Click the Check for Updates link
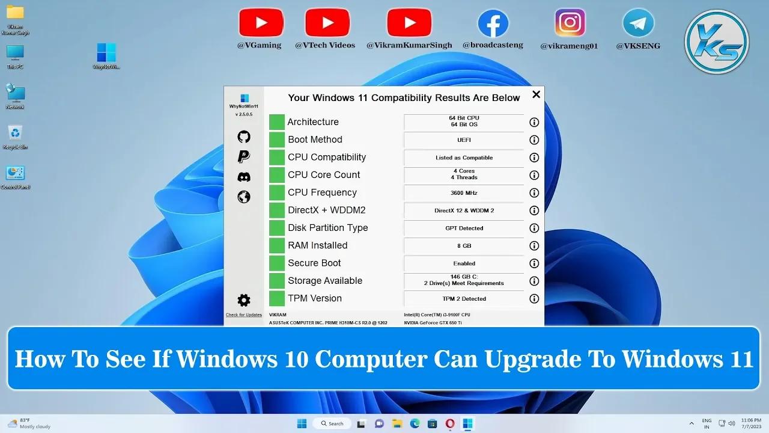Screen dimensions: 769x433 [x=244, y=315]
